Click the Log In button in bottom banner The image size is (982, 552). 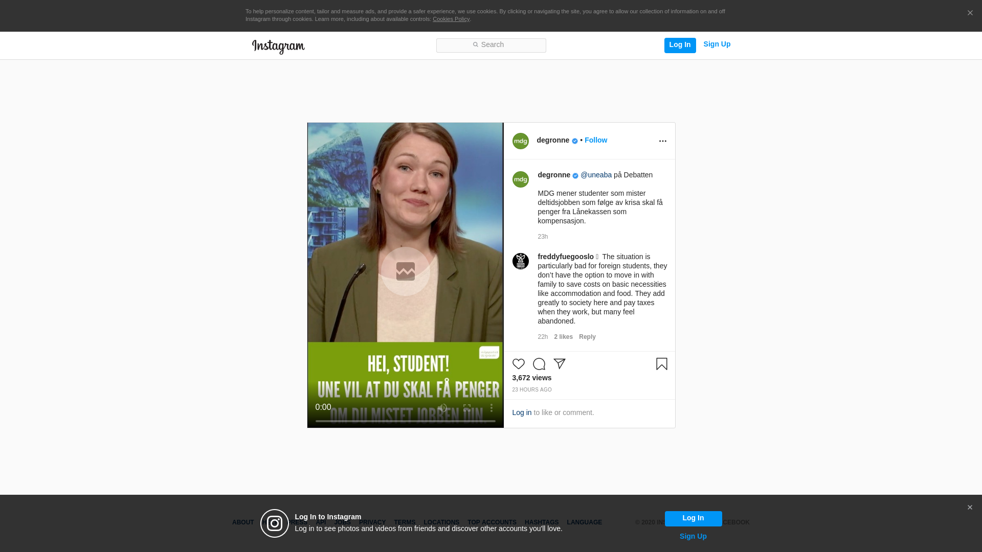[693, 519]
